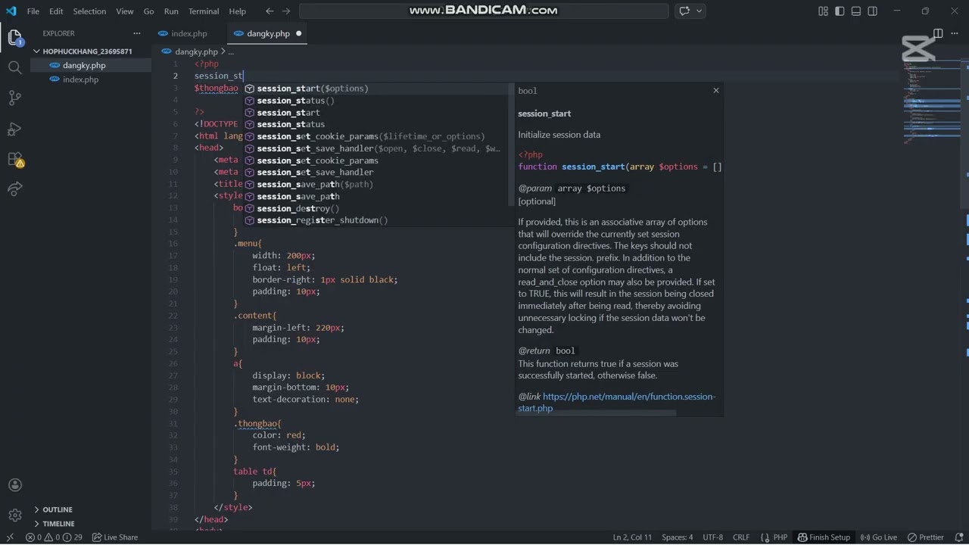Toggle the primary side bar layout button

pyautogui.click(x=840, y=11)
